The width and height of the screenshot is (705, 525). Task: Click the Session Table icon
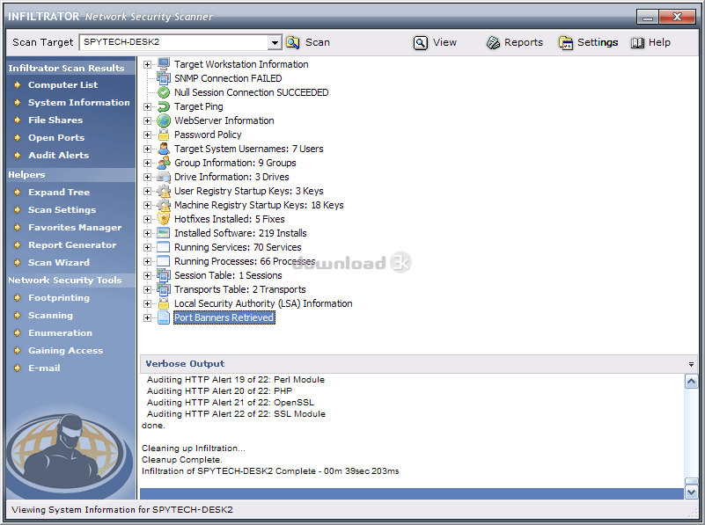click(x=164, y=275)
